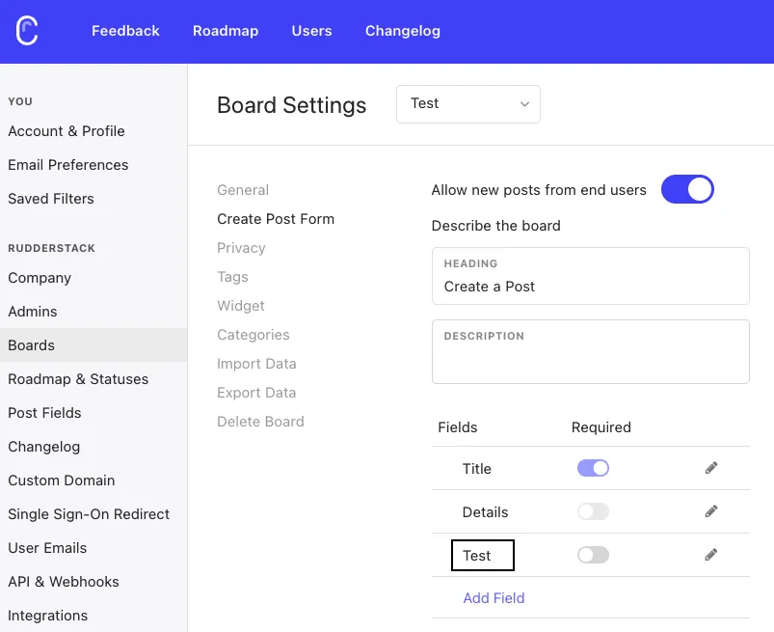The width and height of the screenshot is (774, 632).
Task: Open Delete Board section
Action: pos(260,422)
